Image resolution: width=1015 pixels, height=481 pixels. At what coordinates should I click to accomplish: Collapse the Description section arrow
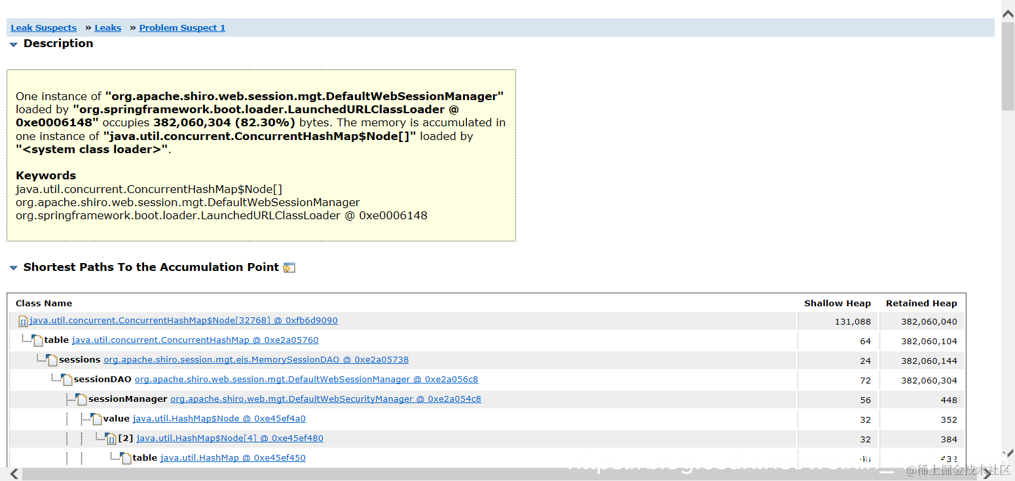pos(13,45)
